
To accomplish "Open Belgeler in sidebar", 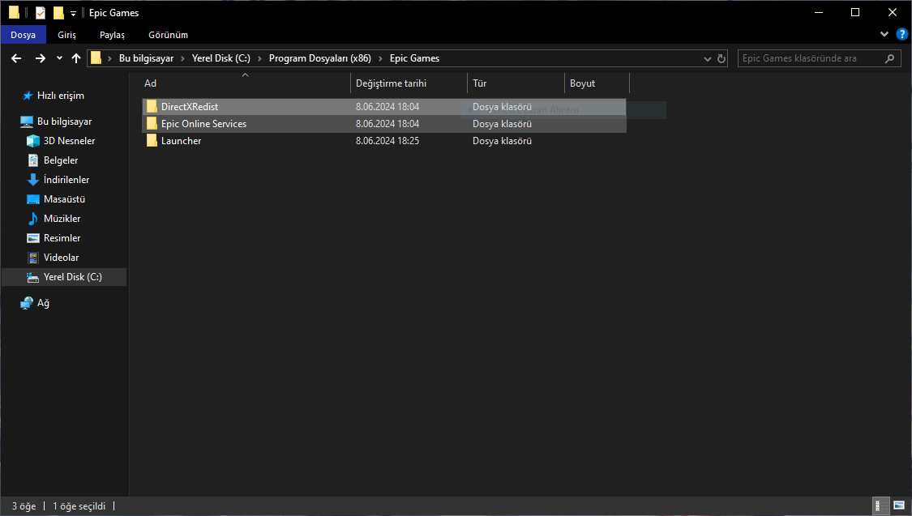I will point(61,160).
